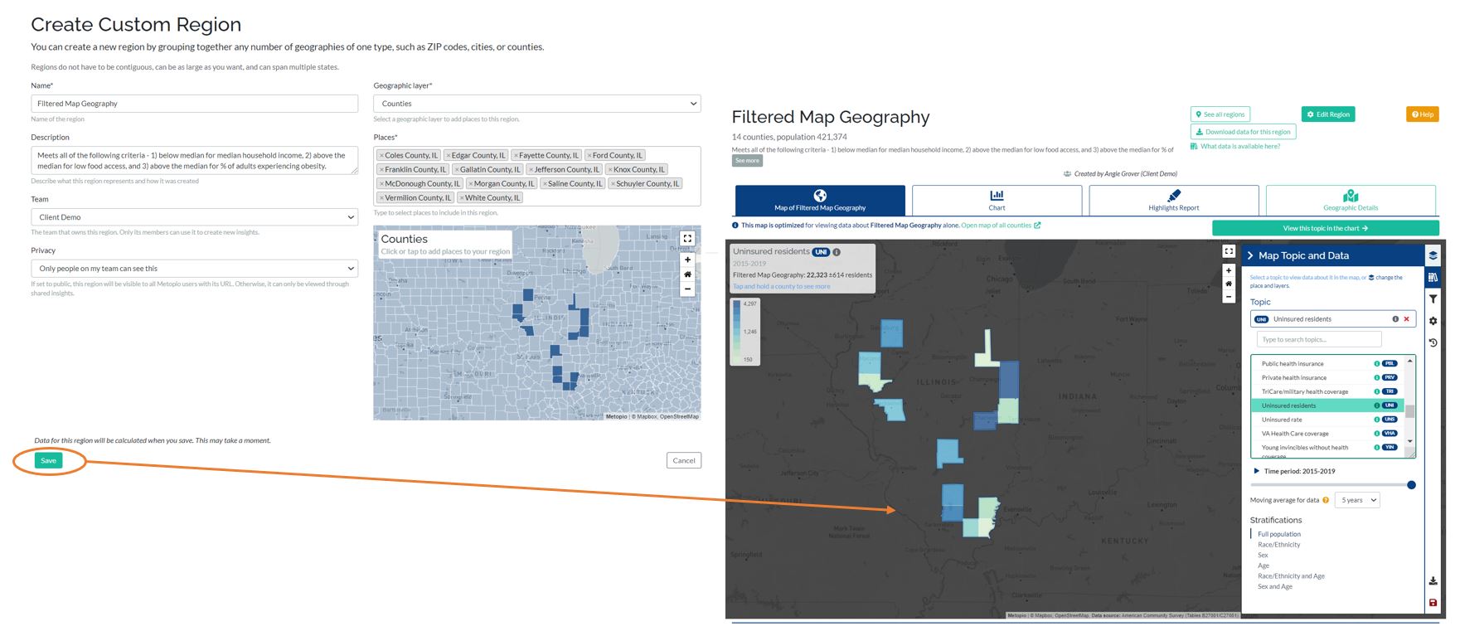Click the download icon in map sidebar
This screenshot has height=636, width=1460.
pos(1433,581)
